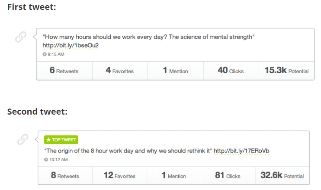View the 6 Retweets stat
This screenshot has height=190, width=321.
(x=64, y=71)
